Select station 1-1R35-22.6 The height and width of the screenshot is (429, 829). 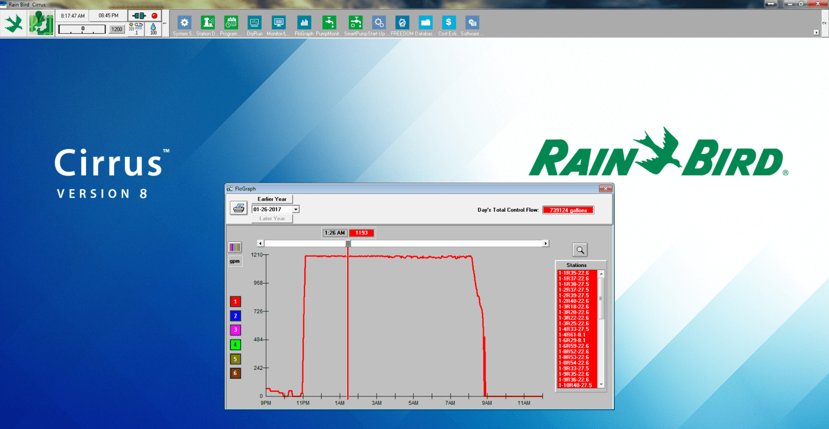click(x=577, y=273)
